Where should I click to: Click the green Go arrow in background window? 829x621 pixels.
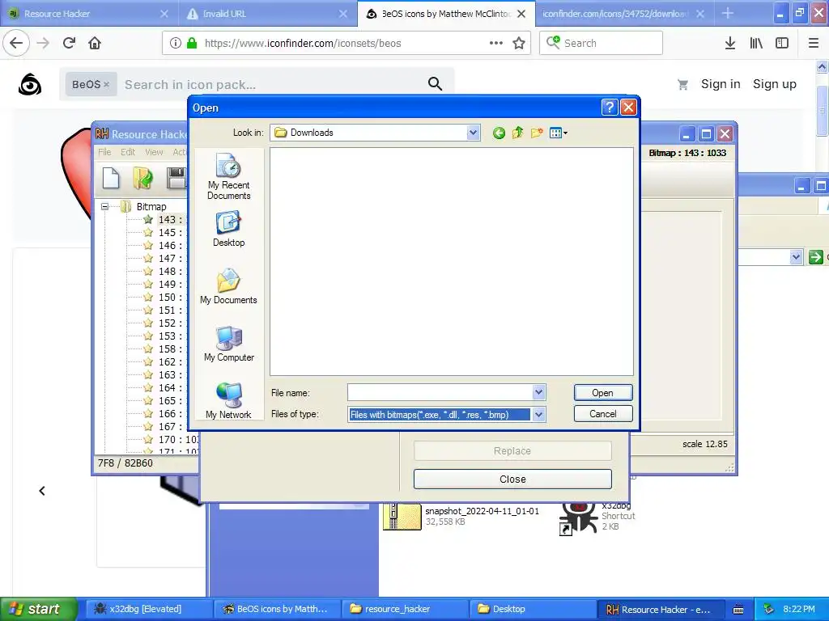(815, 257)
